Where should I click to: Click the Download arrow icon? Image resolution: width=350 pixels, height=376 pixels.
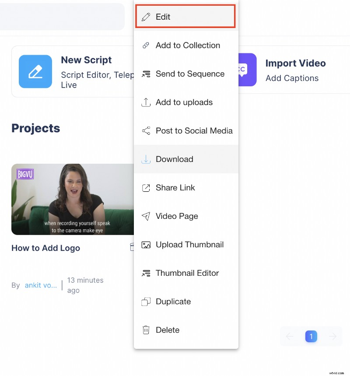pos(146,159)
